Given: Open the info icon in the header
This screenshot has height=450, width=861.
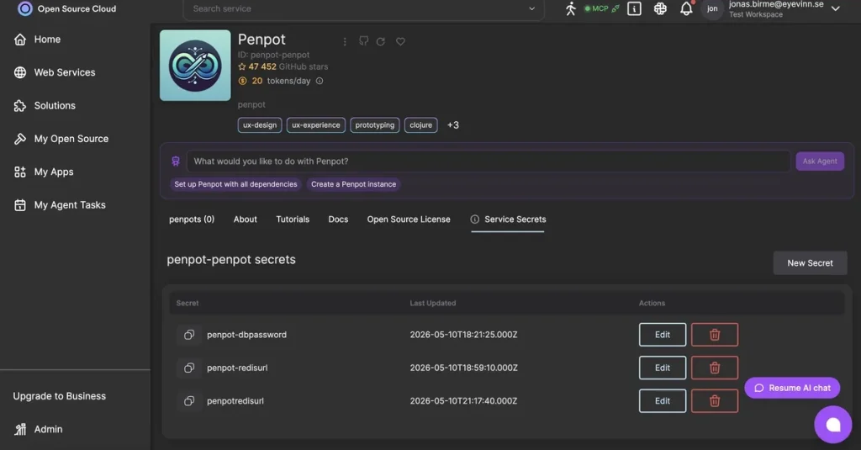Looking at the screenshot, I should tap(634, 8).
